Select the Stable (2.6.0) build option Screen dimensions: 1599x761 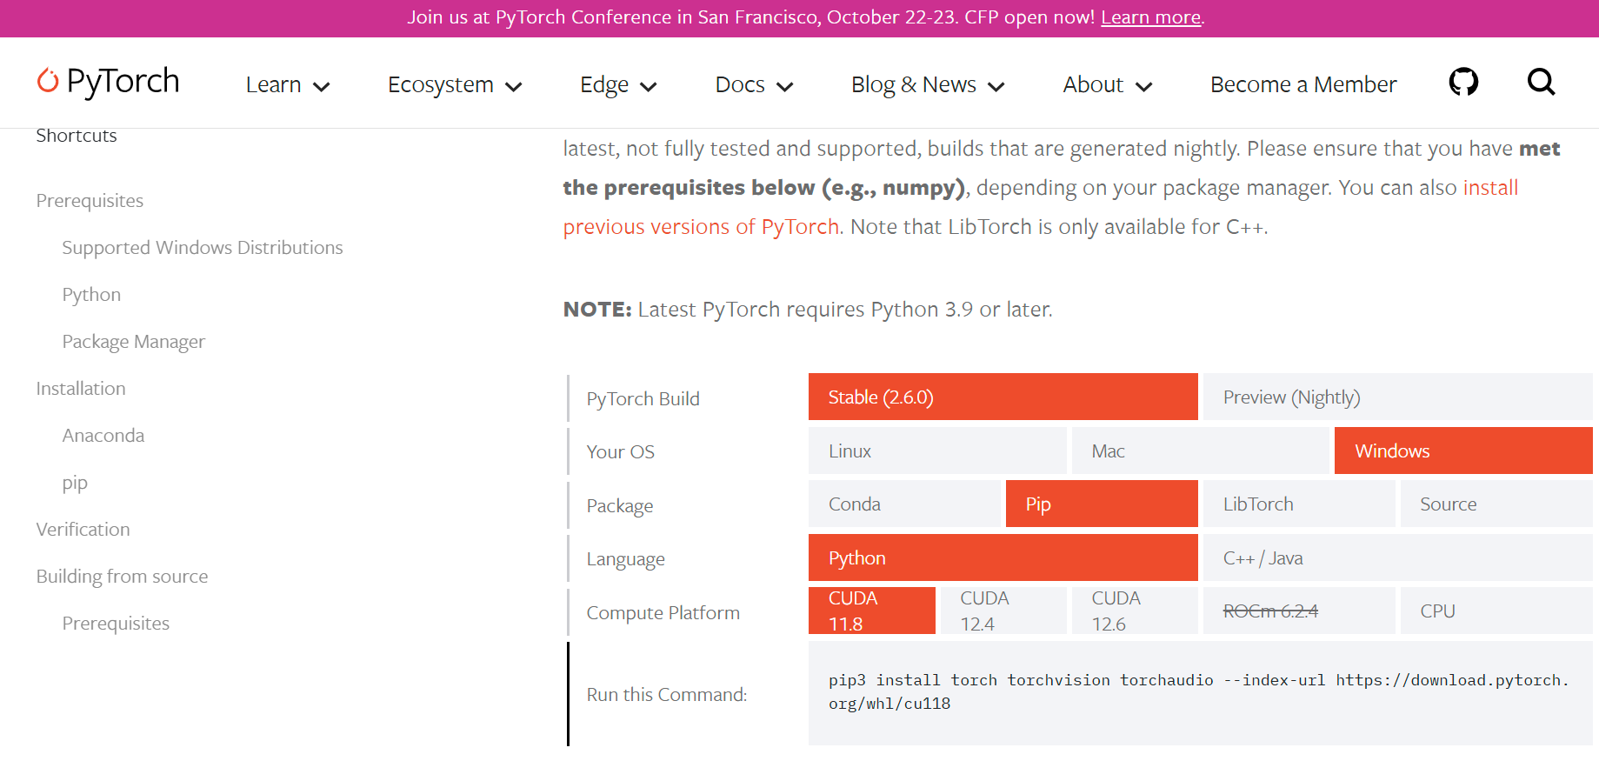[1003, 397]
